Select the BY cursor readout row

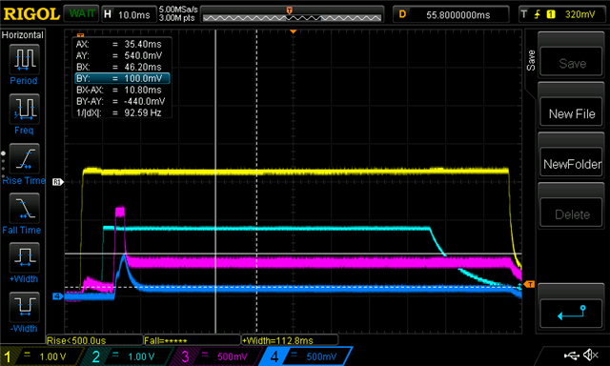[122, 78]
